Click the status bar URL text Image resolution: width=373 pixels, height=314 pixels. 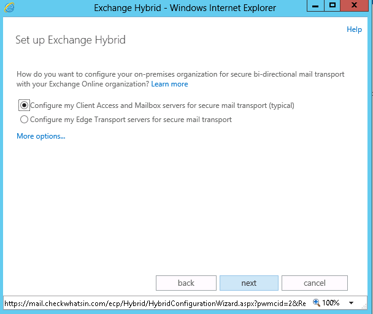(155, 304)
